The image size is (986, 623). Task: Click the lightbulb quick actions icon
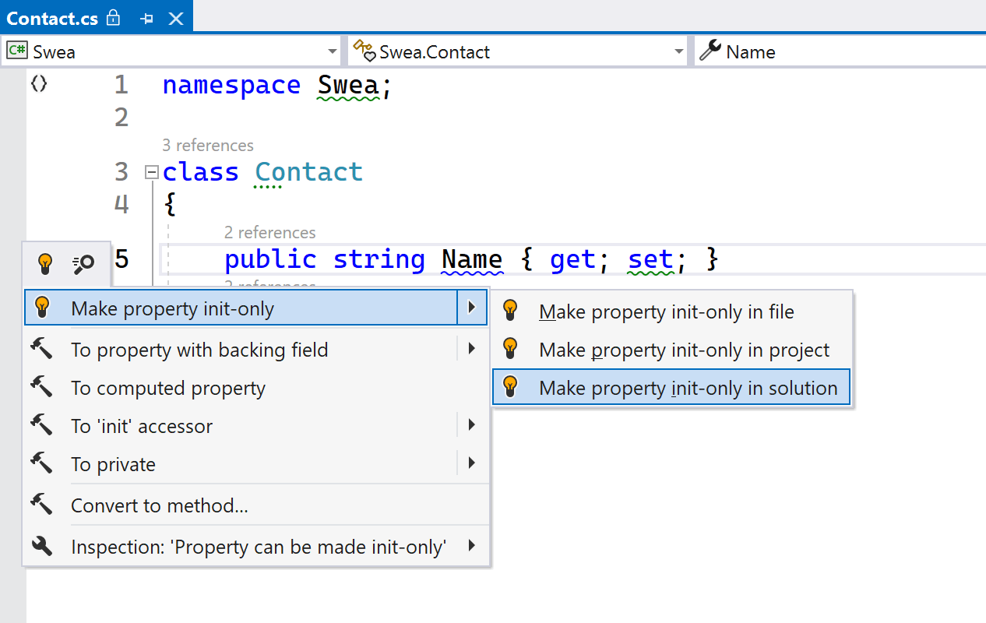(44, 262)
